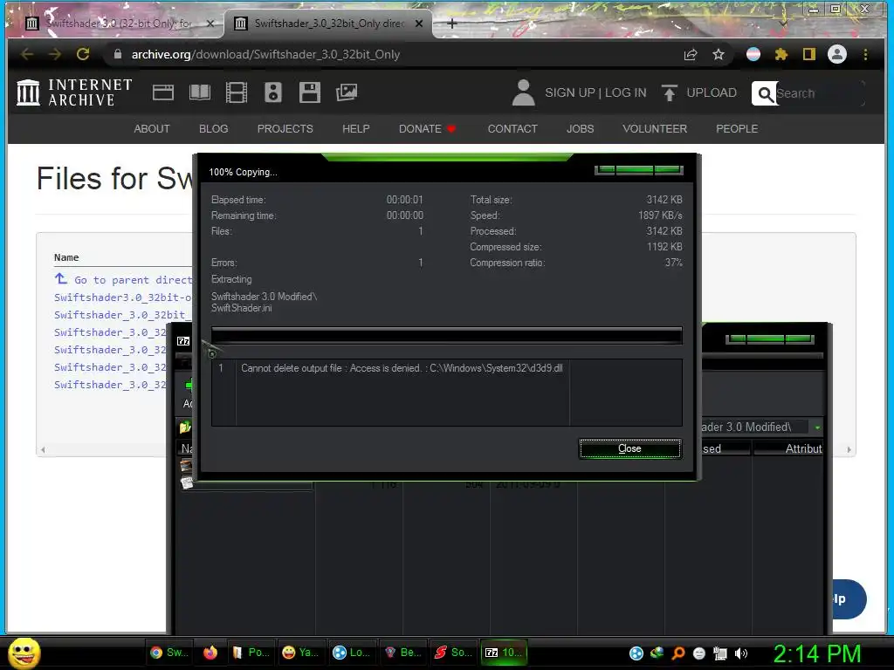Close the 'Swiftshader_3.0_32bit_Only direc' tab
Viewport: 894px width, 670px height.
pyautogui.click(x=419, y=24)
